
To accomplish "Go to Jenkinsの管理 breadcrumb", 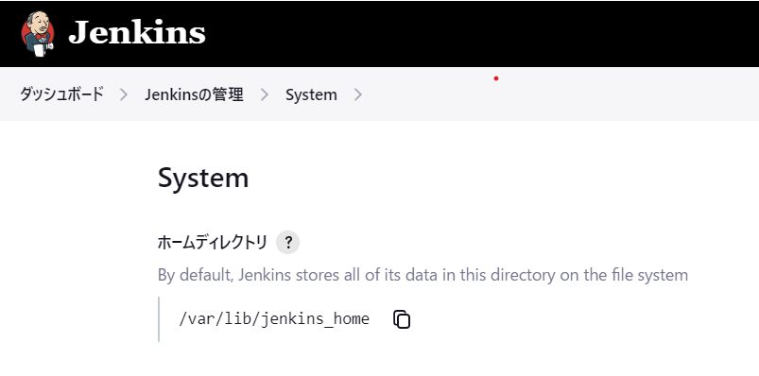I will (x=194, y=94).
